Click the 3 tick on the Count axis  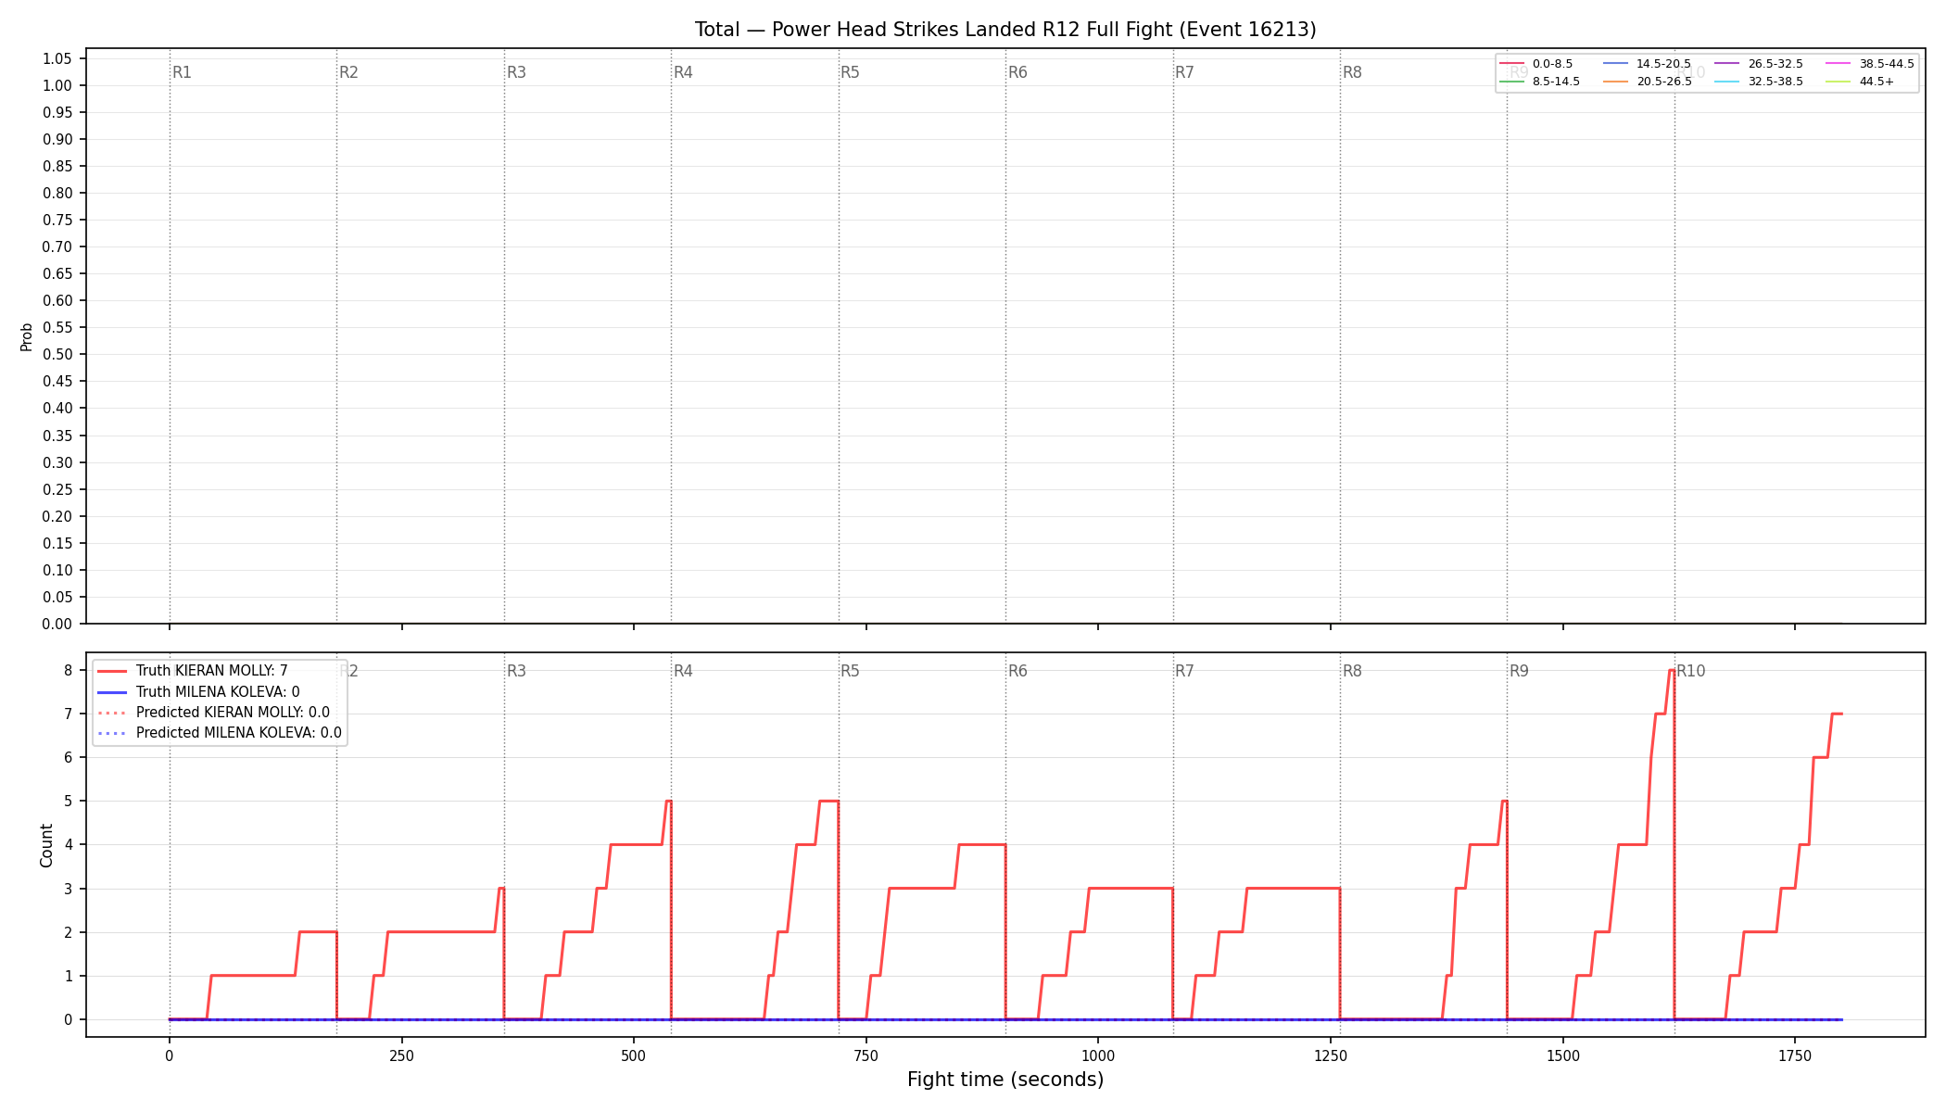coord(68,889)
